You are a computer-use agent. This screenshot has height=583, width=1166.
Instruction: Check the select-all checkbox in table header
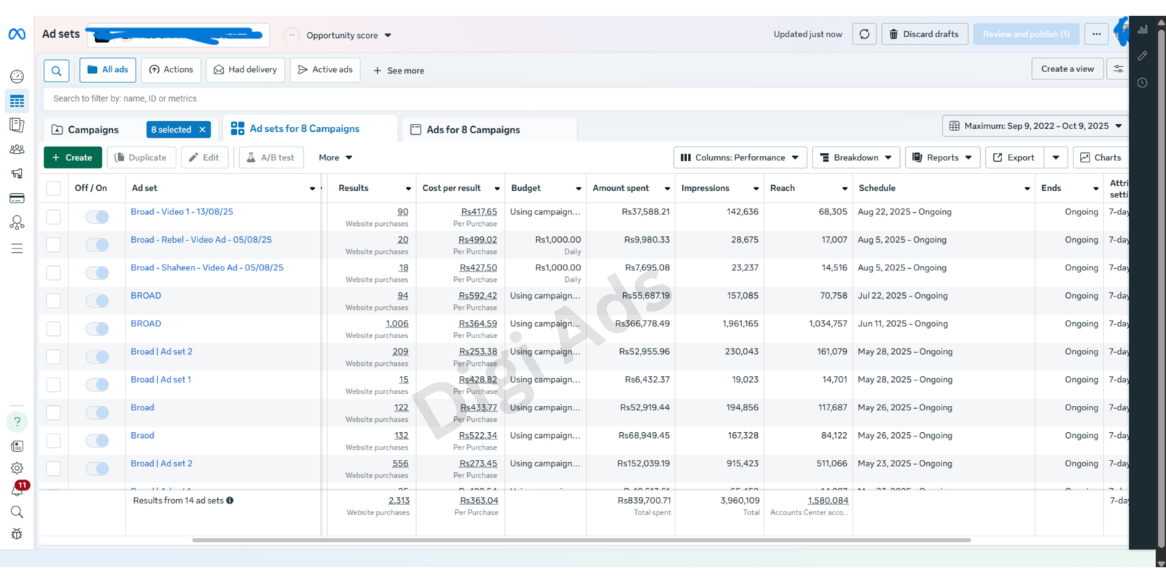pyautogui.click(x=53, y=188)
